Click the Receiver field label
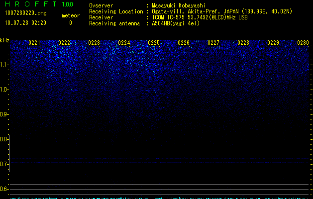Viewport: 313px width, 199px height. pyautogui.click(x=101, y=17)
